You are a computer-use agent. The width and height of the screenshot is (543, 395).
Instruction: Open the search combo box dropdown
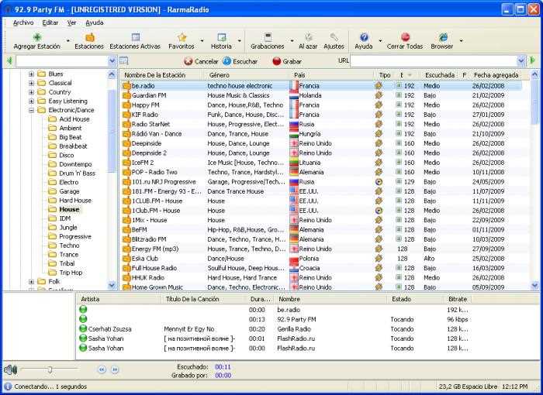[x=112, y=61]
